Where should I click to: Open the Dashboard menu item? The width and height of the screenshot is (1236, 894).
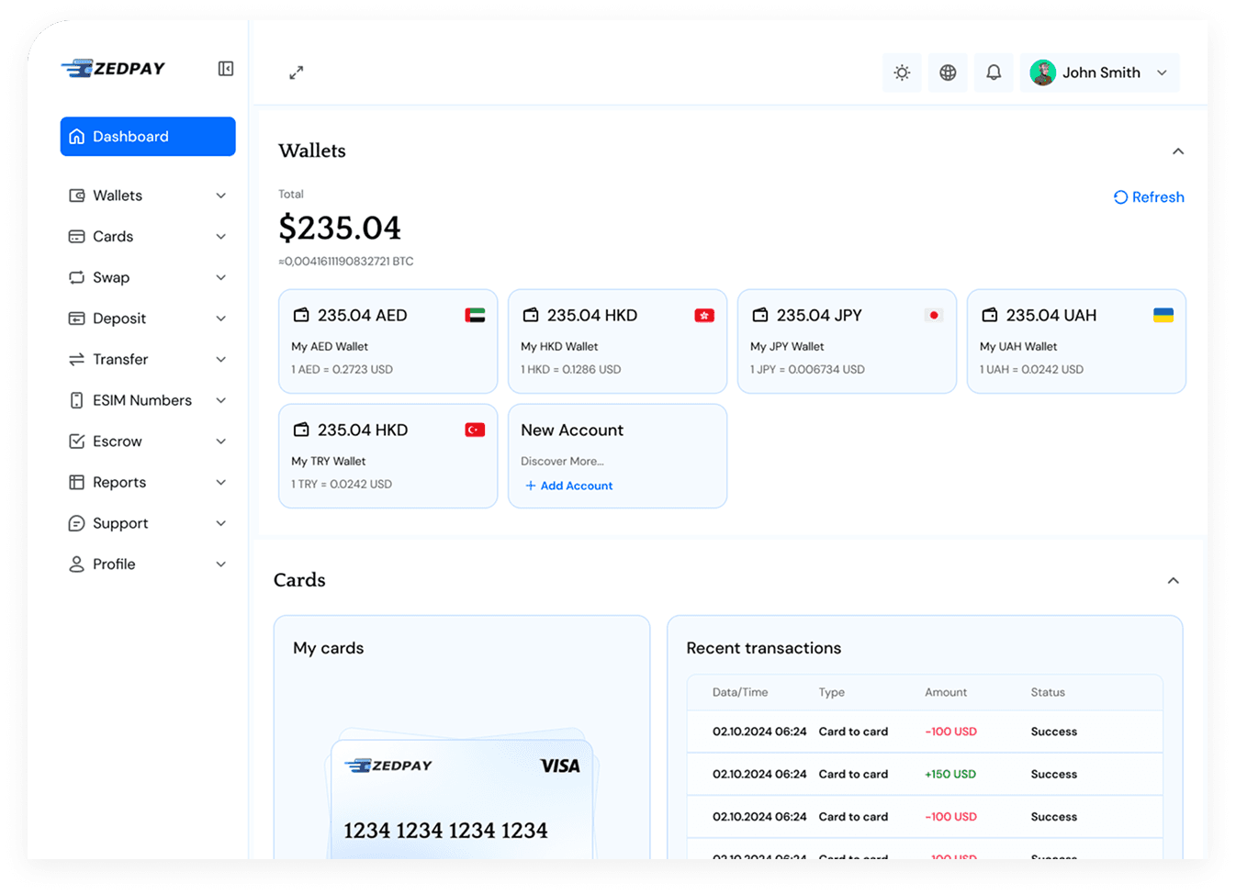[148, 136]
